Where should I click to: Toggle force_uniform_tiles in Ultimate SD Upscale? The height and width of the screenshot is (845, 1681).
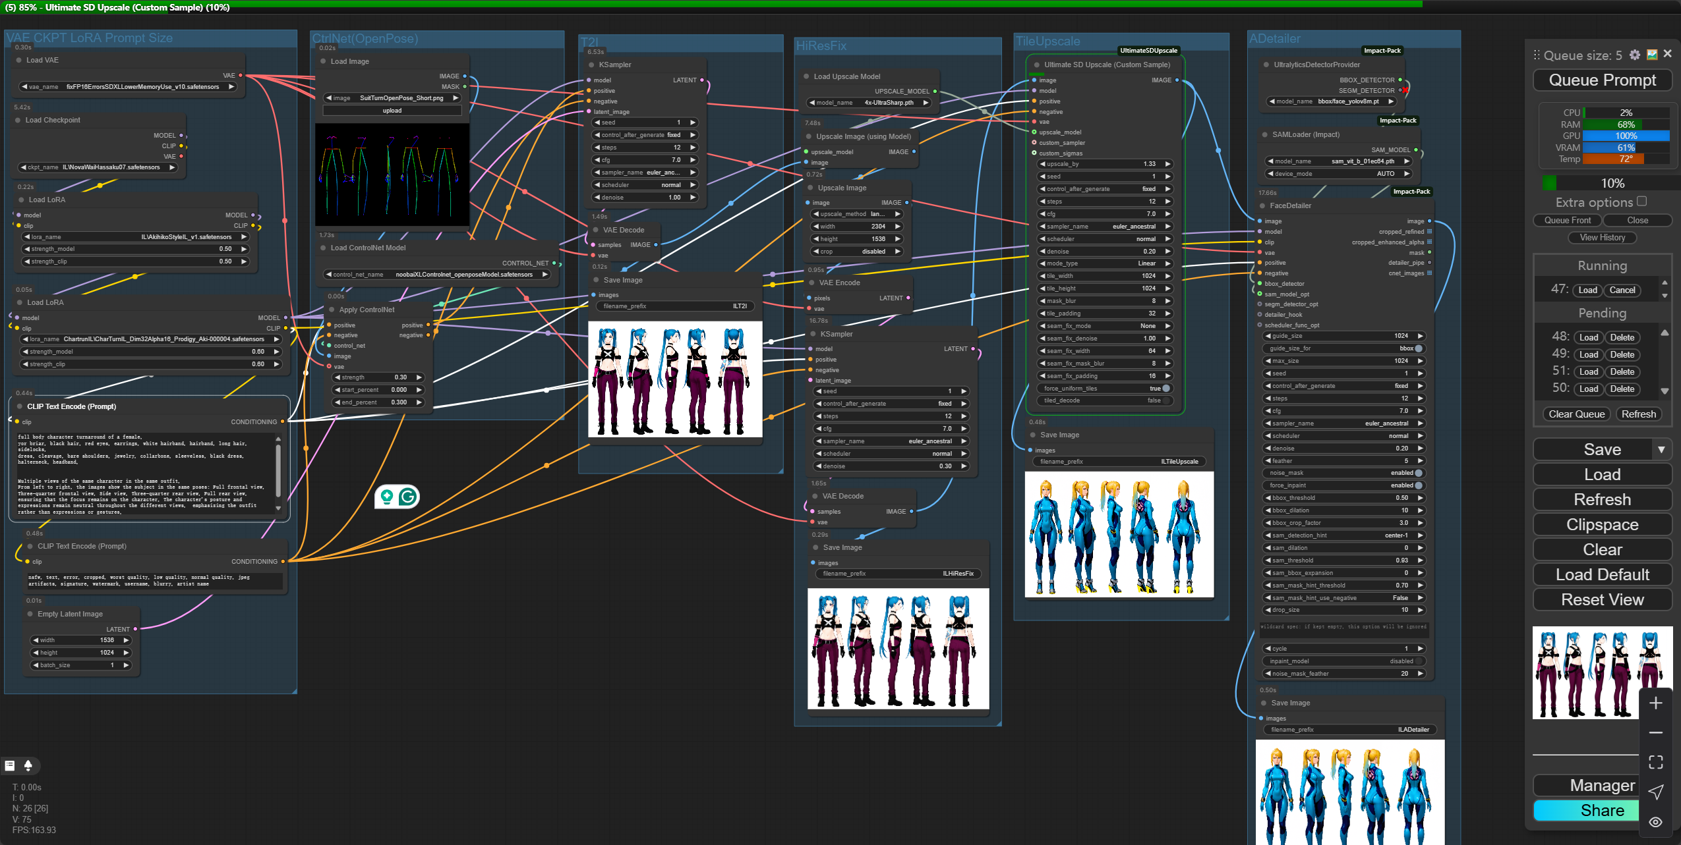click(x=1165, y=389)
